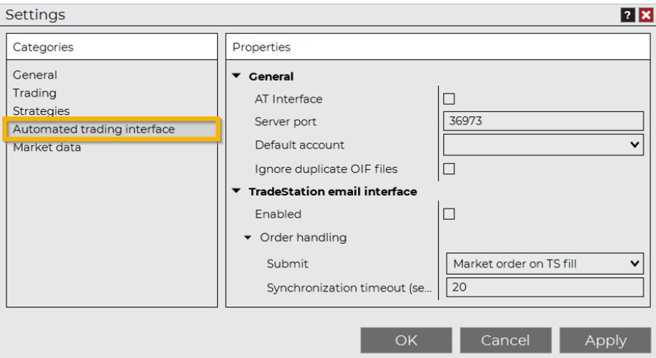This screenshot has height=358, width=656.
Task: Select the General category
Action: point(35,75)
